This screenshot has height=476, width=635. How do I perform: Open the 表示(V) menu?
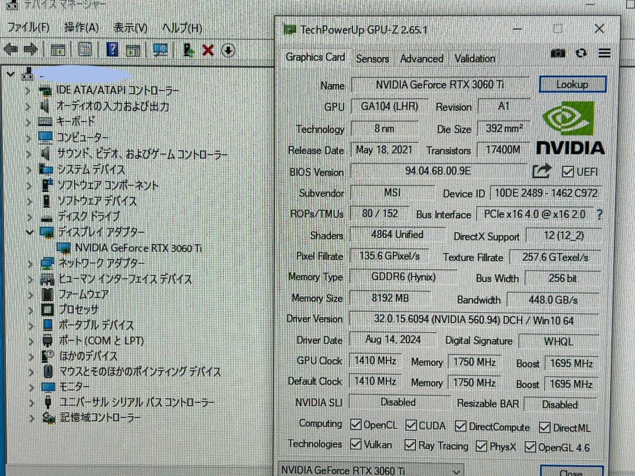(x=130, y=28)
